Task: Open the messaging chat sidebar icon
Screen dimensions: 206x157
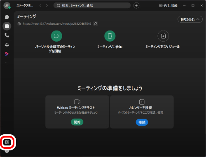Action: click(x=7, y=17)
